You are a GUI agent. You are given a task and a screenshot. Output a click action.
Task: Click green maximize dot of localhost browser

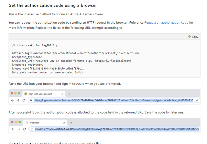(x=20, y=122)
